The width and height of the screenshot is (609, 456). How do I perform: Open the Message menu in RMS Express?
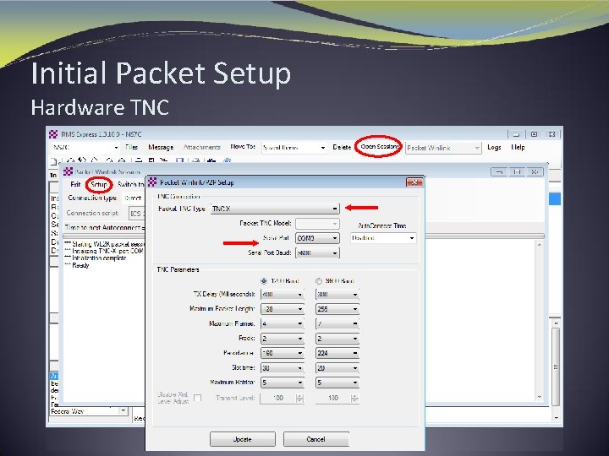[161, 147]
